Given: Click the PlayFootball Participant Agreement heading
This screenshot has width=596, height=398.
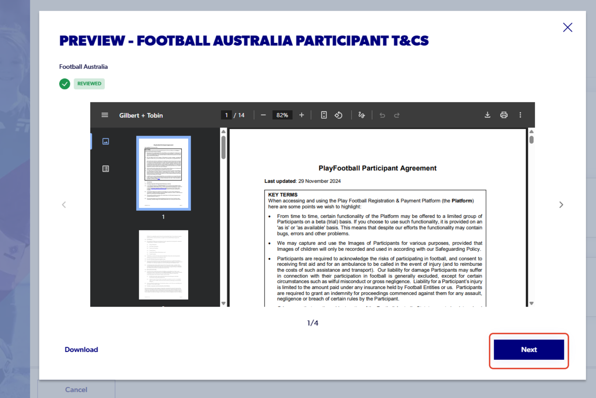Looking at the screenshot, I should pyautogui.click(x=377, y=168).
